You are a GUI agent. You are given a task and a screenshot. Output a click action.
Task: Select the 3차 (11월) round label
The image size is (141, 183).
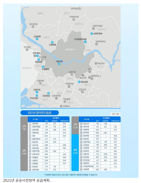(75, 126)
